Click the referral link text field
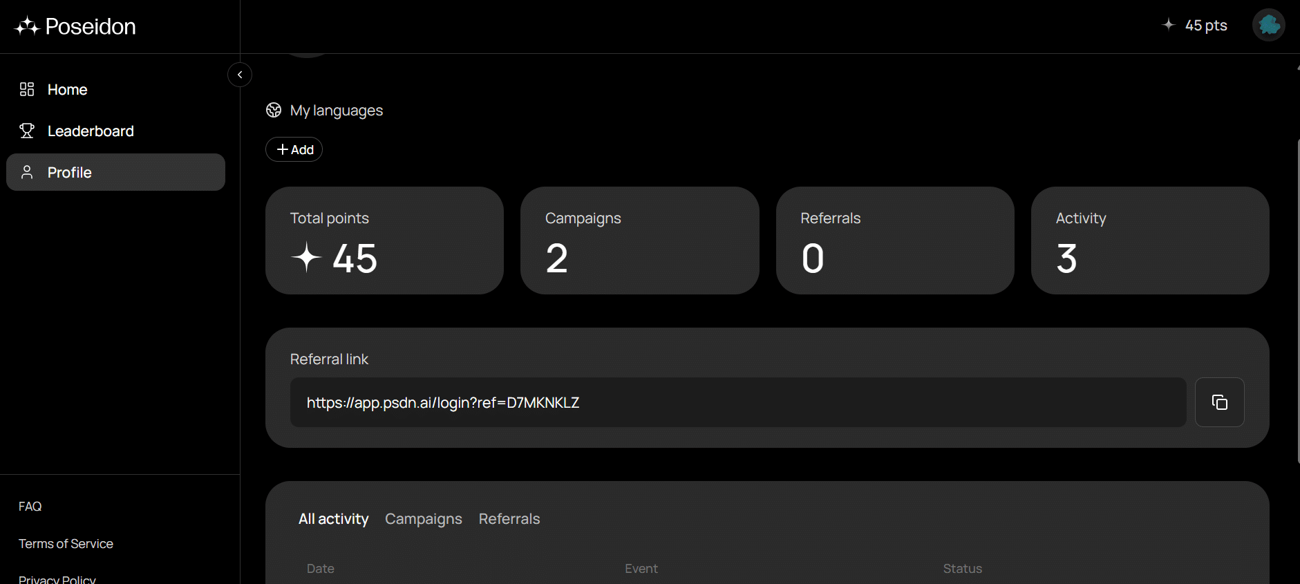The width and height of the screenshot is (1300, 584). pyautogui.click(x=738, y=402)
